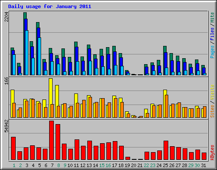Image resolution: width=217 pixels, height=170 pixels.
Task: Click day 14 on the x-axis
Action: [95, 165]
